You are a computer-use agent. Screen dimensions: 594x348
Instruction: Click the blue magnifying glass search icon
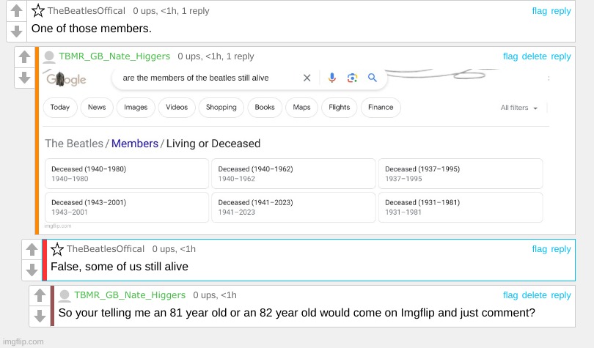click(x=373, y=78)
